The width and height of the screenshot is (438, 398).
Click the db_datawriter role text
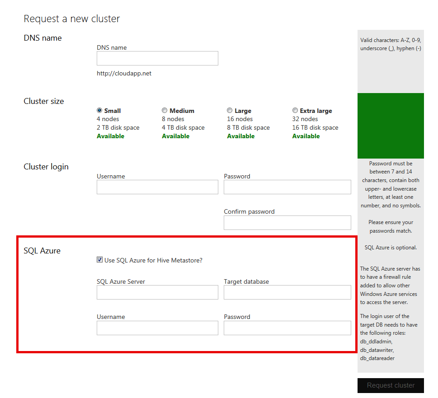point(377,350)
